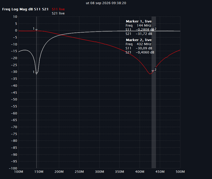Click the S21 value '-0,4060 dB'
Image resolution: width=212 pixels, height=179 pixels.
[x=145, y=52]
